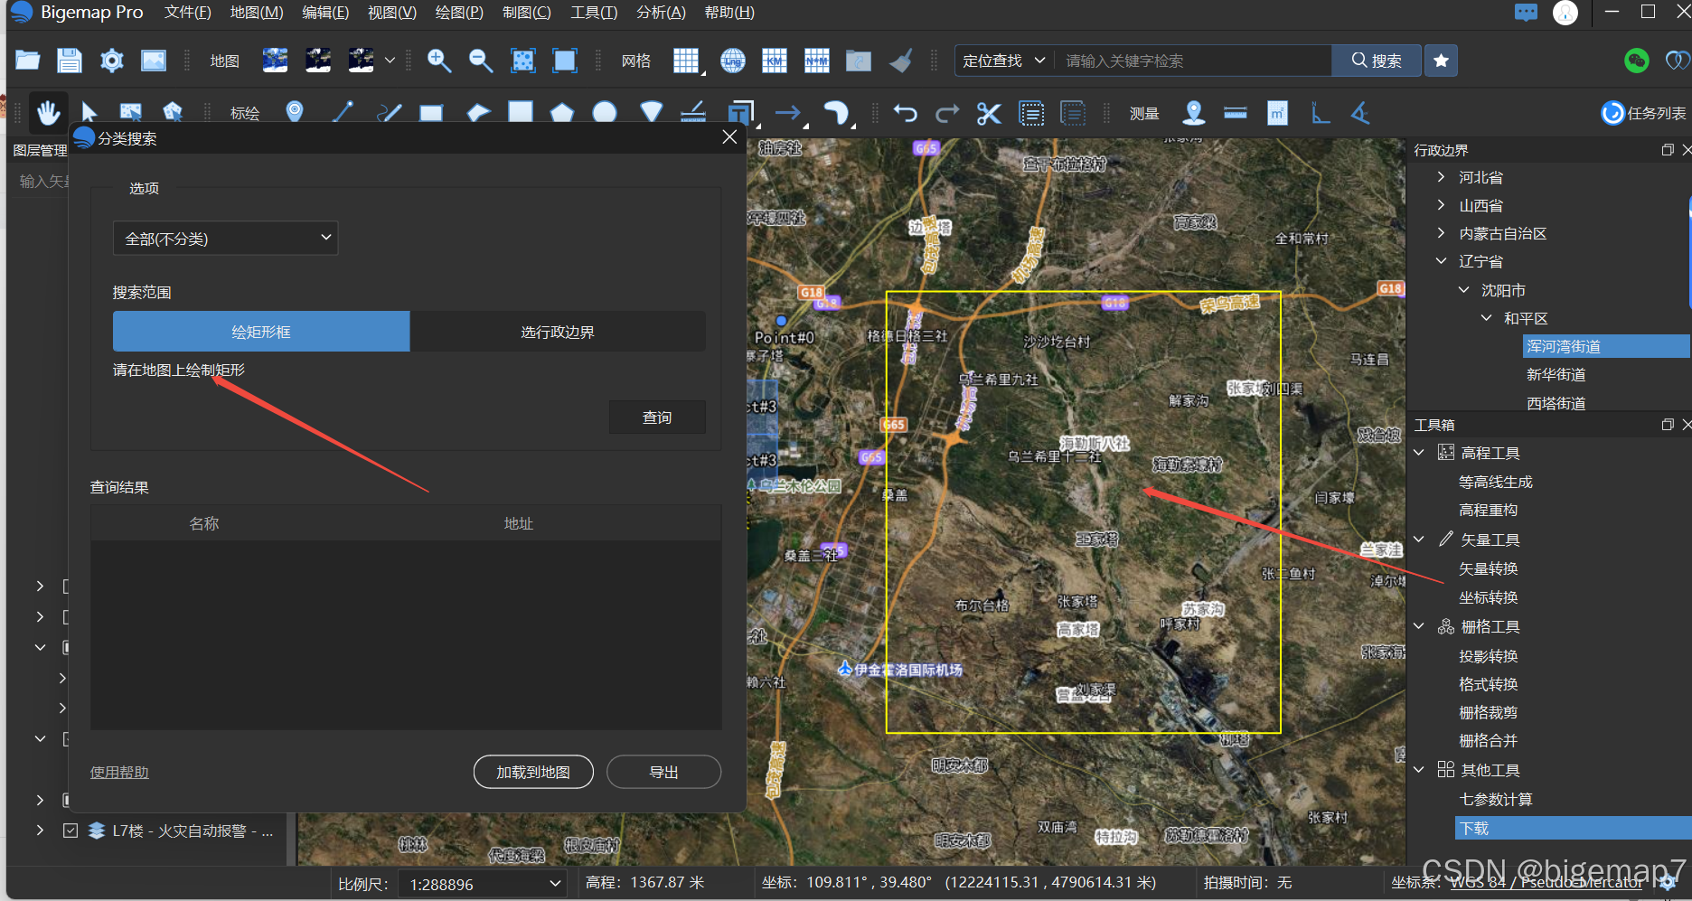
Task: Open the 编辑(E) menu
Action: pos(325,13)
